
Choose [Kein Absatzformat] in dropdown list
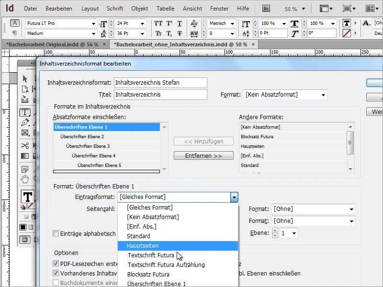point(178,217)
